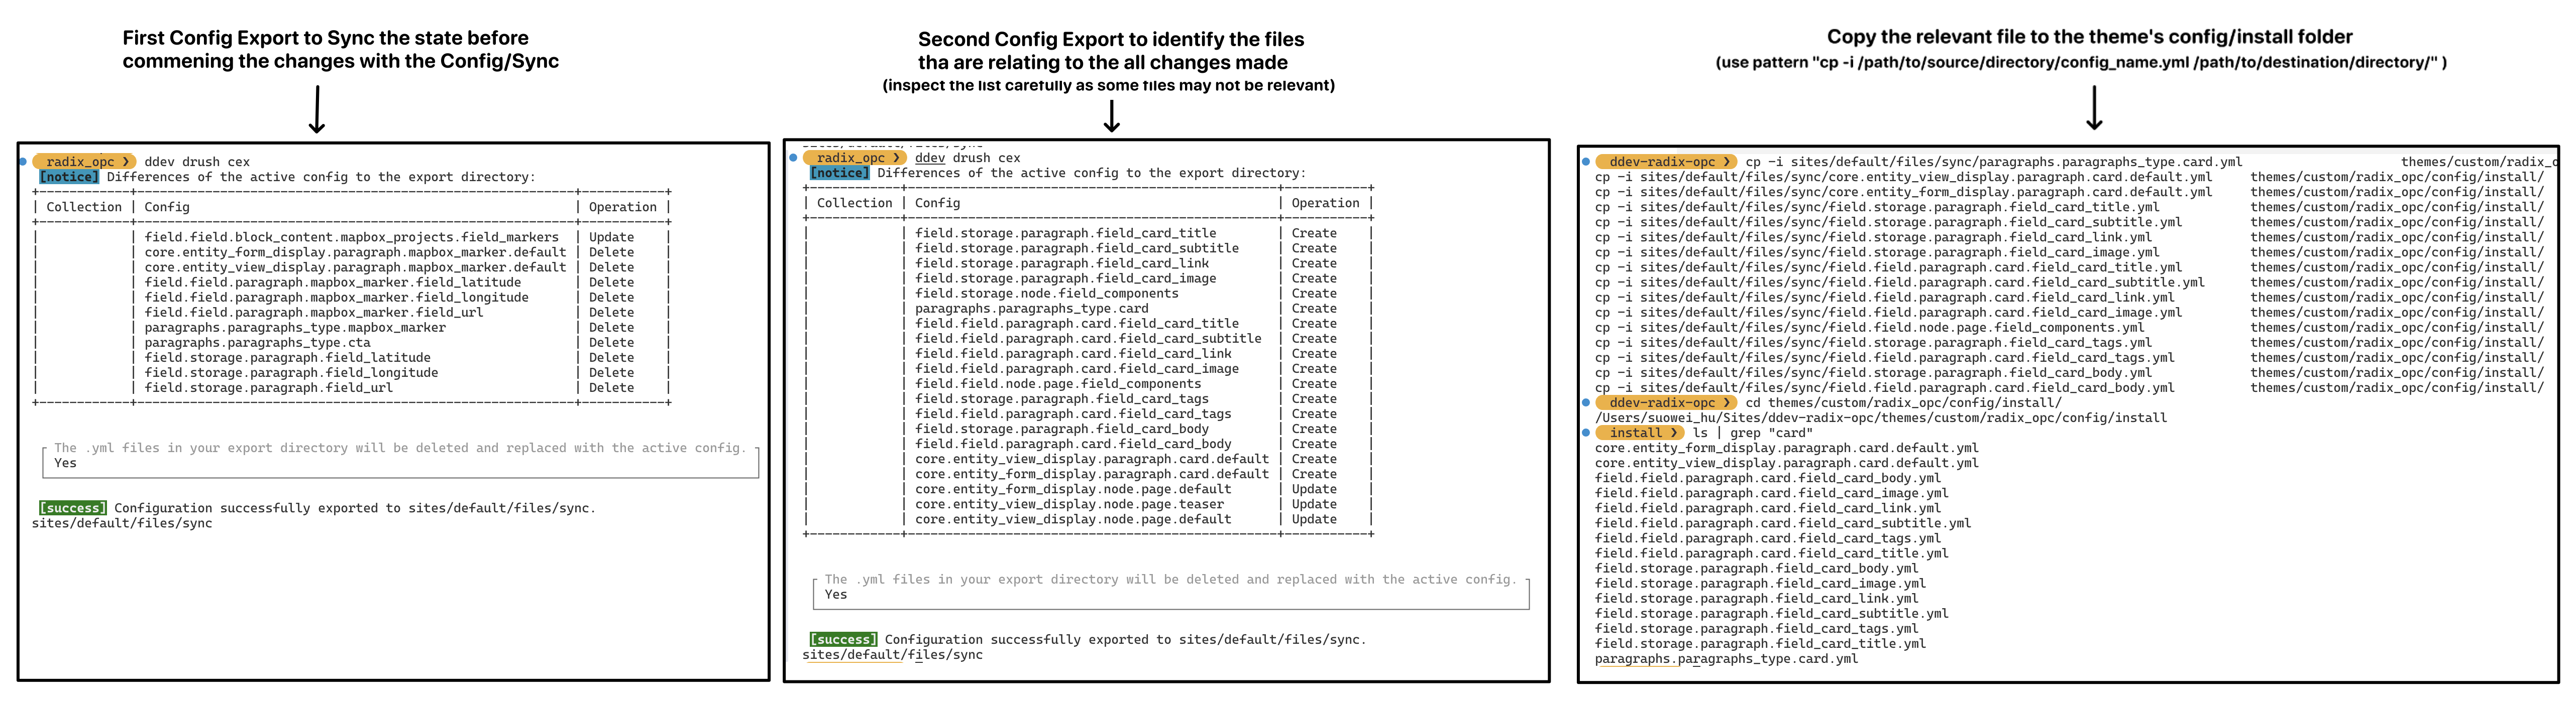This screenshot has width=2576, height=701.
Task: Click the green [success] badge in middle terminal
Action: 843,640
